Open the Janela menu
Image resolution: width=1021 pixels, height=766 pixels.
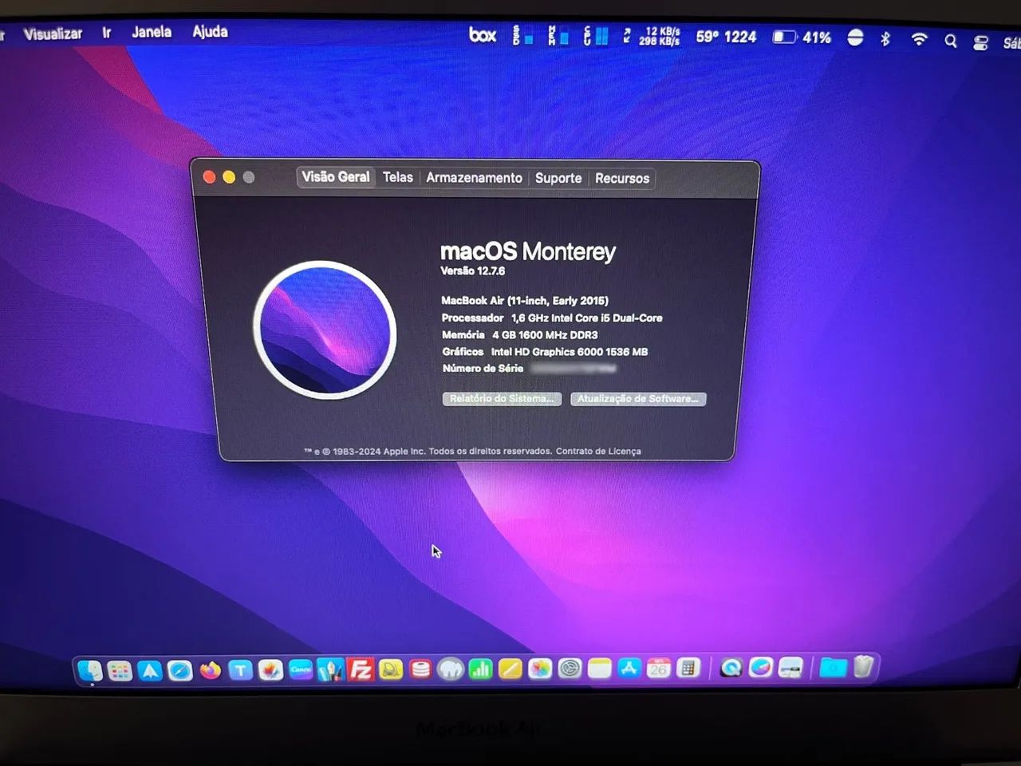pos(152,32)
